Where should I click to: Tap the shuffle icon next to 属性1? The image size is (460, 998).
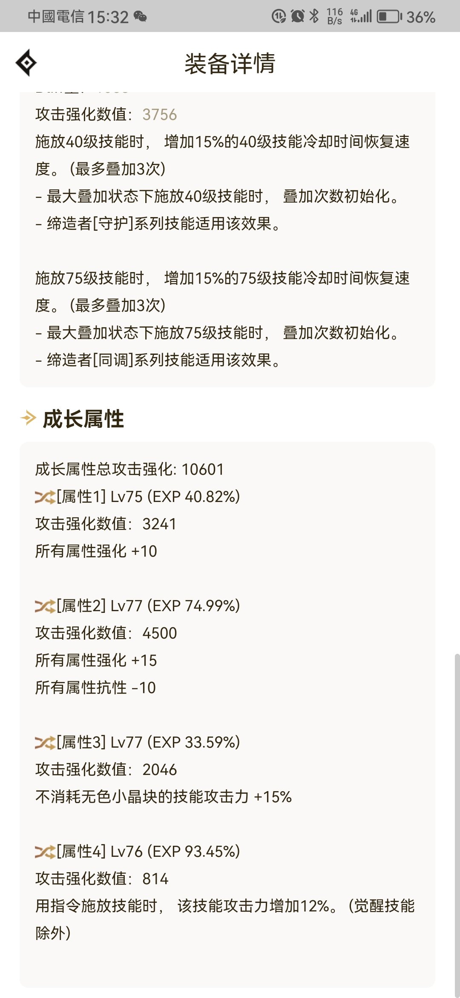(x=45, y=497)
